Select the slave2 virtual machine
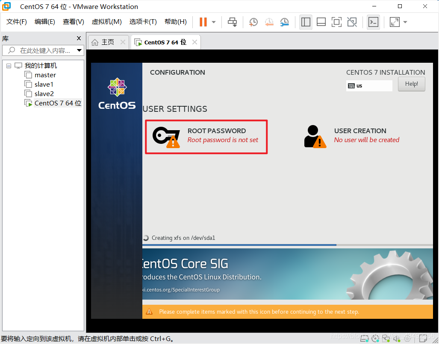 click(x=44, y=93)
